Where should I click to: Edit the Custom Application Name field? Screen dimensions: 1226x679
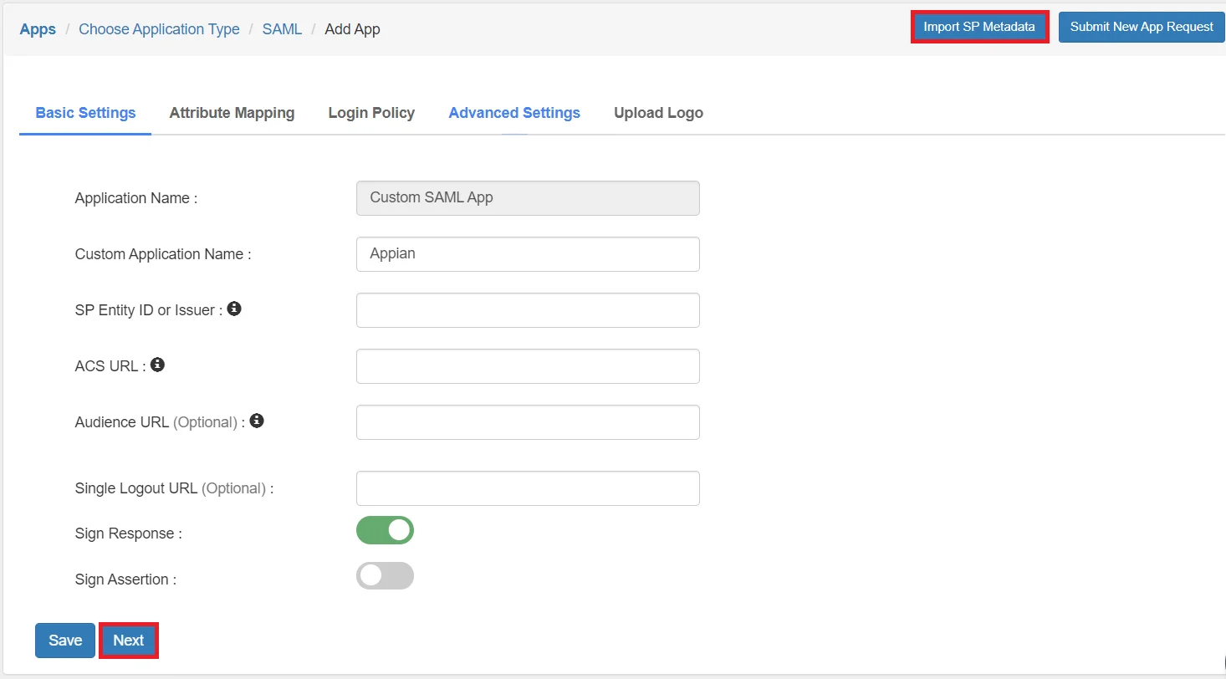(528, 254)
